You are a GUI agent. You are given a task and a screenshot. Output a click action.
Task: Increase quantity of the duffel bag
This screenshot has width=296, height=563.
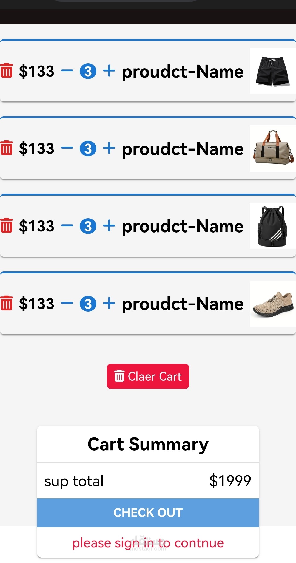point(109,148)
